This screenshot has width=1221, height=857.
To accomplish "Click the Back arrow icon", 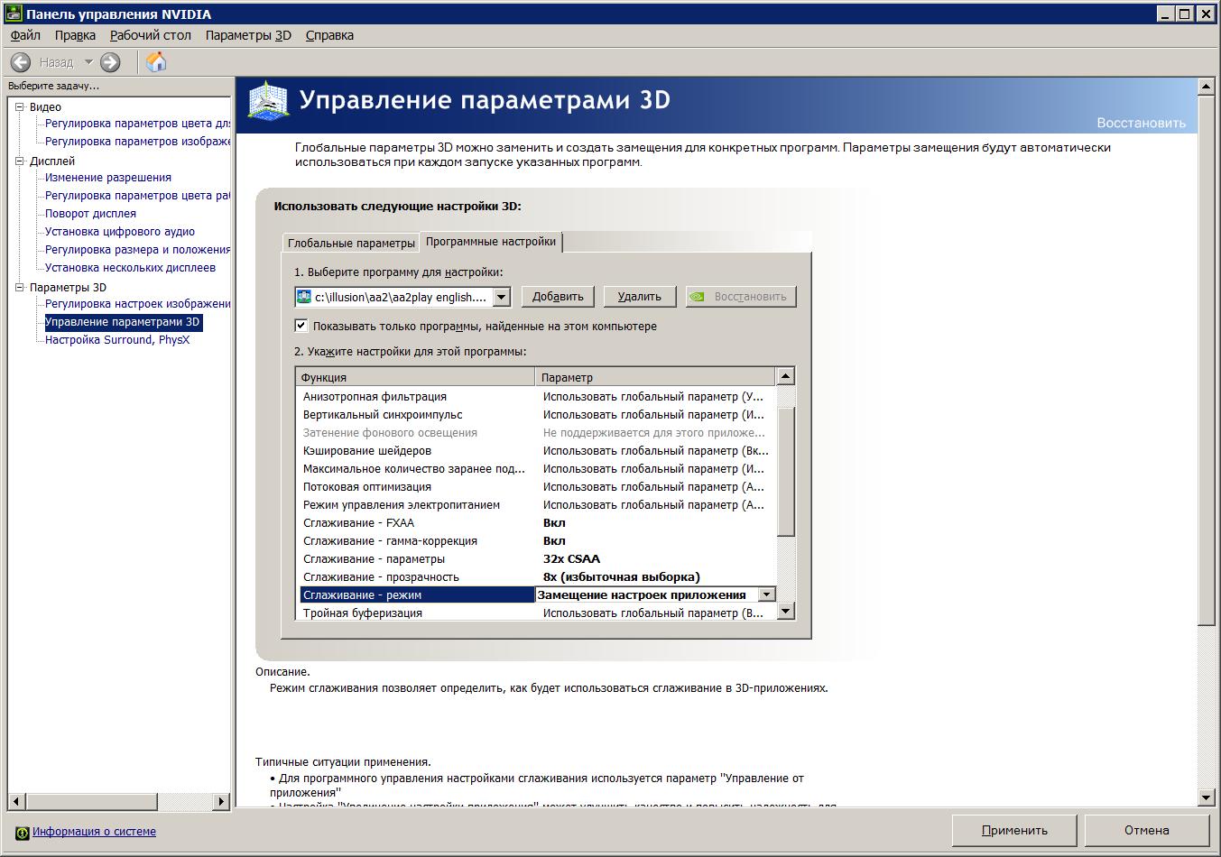I will (21, 62).
